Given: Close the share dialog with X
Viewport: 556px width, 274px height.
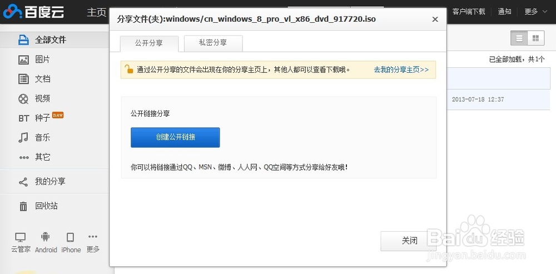Looking at the screenshot, I should pos(435,19).
